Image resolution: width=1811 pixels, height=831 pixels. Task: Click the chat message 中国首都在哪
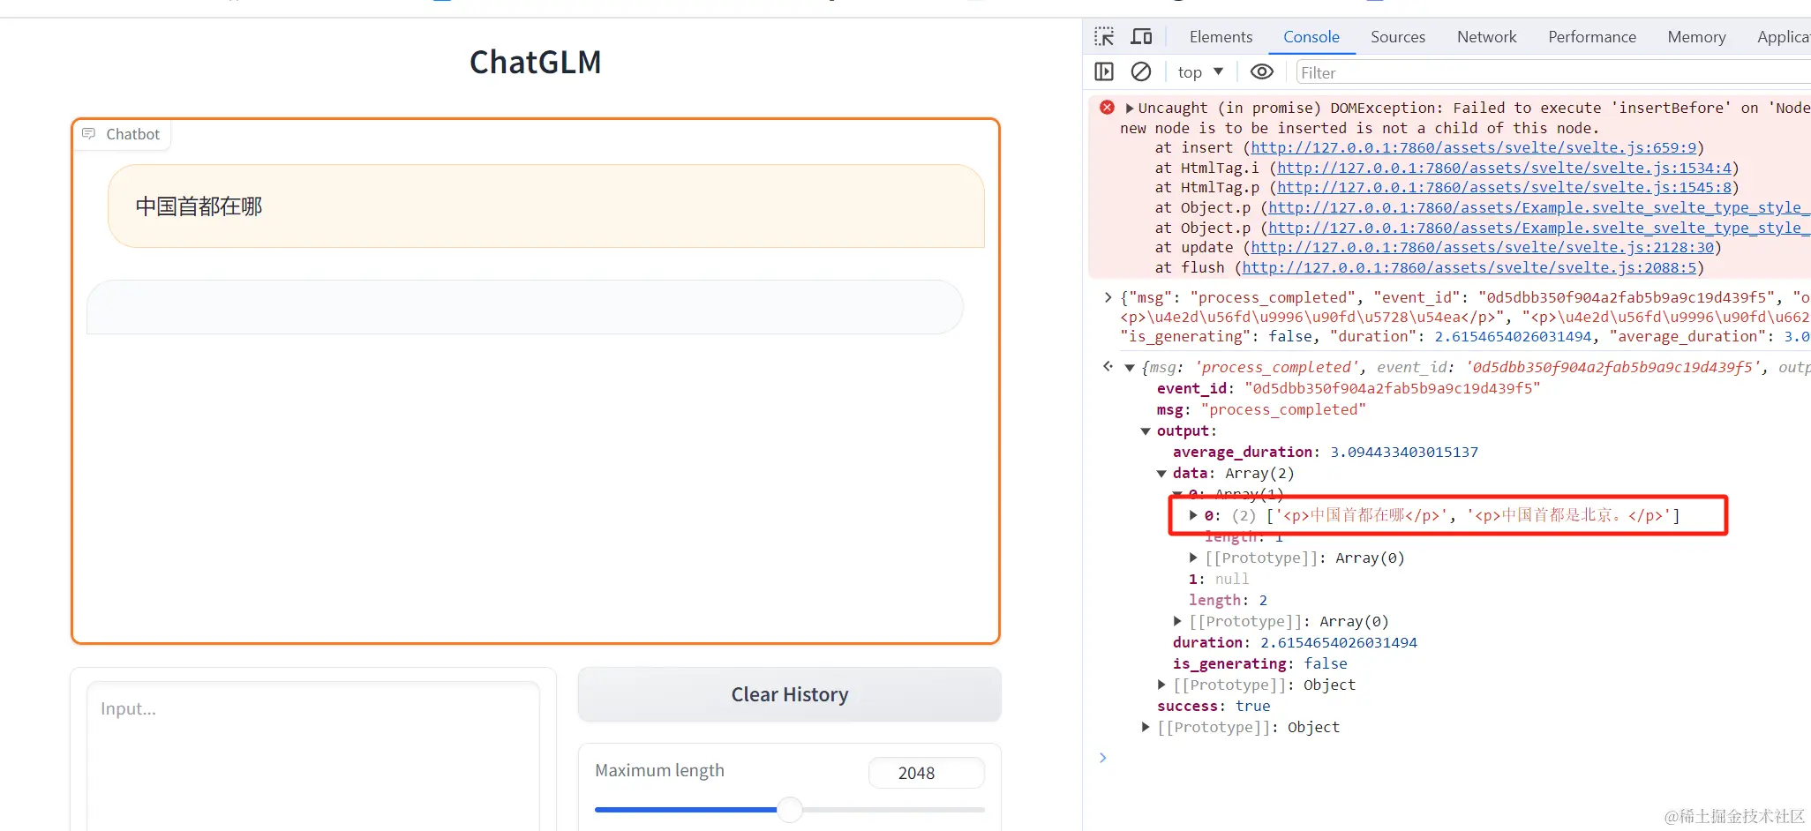545,206
